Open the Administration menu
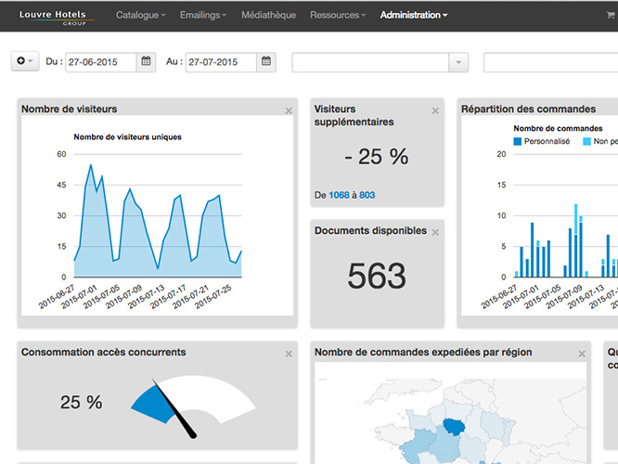Image resolution: width=618 pixels, height=464 pixels. pos(414,15)
